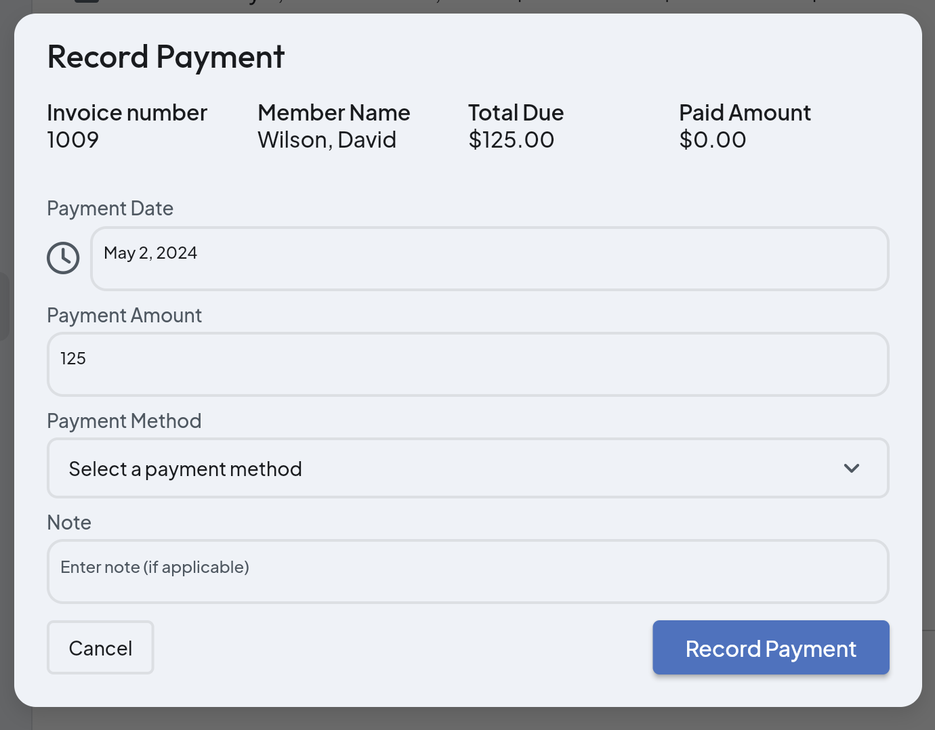Focus the Payment Date field showing May 2, 2024
This screenshot has width=935, height=730.
489,258
